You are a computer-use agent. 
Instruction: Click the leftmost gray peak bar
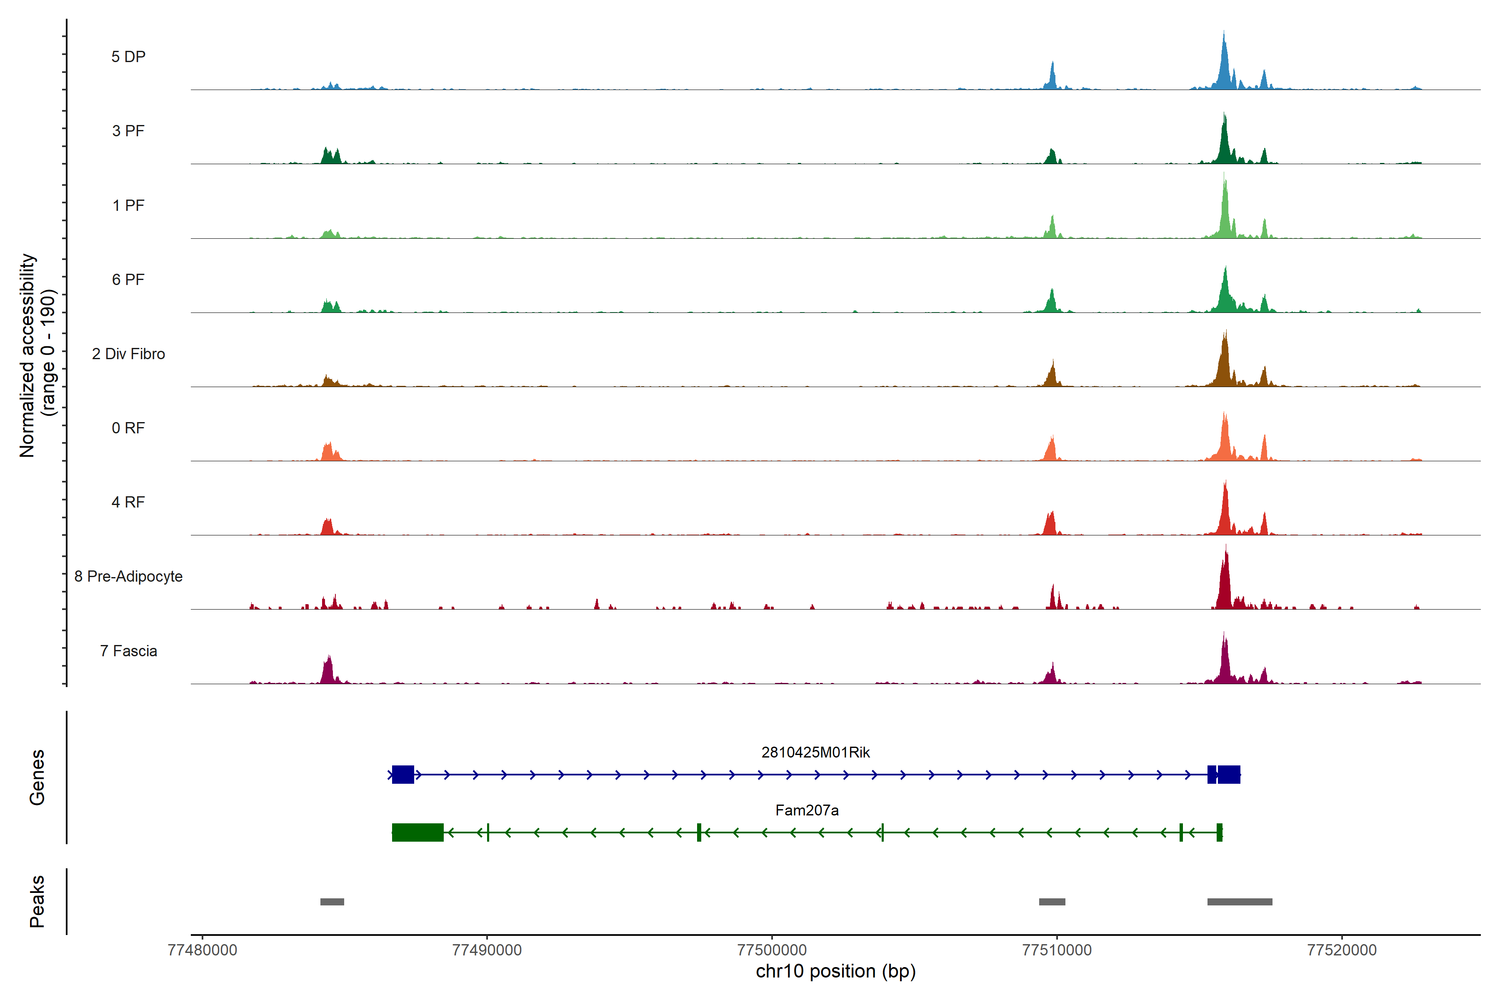click(332, 901)
